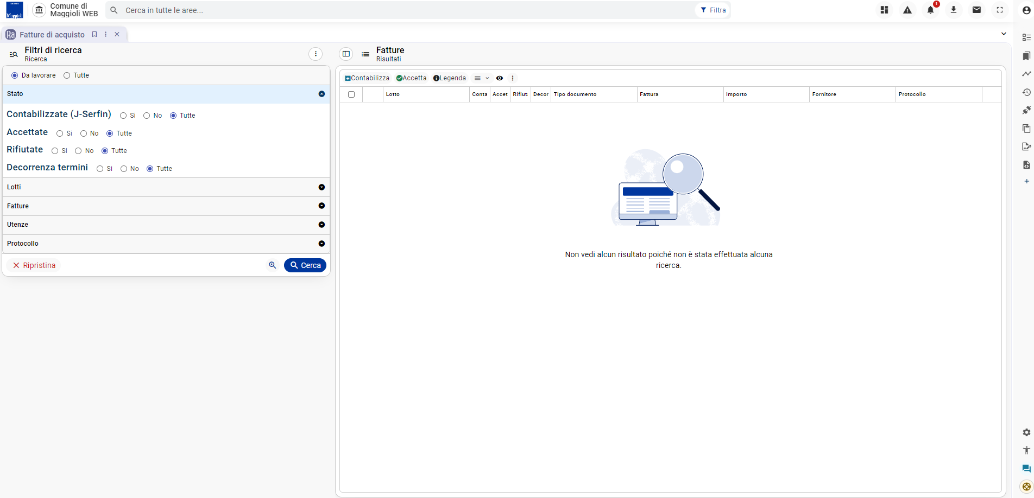Open the trend chart icon in sidebar
This screenshot has width=1034, height=498.
1026,74
